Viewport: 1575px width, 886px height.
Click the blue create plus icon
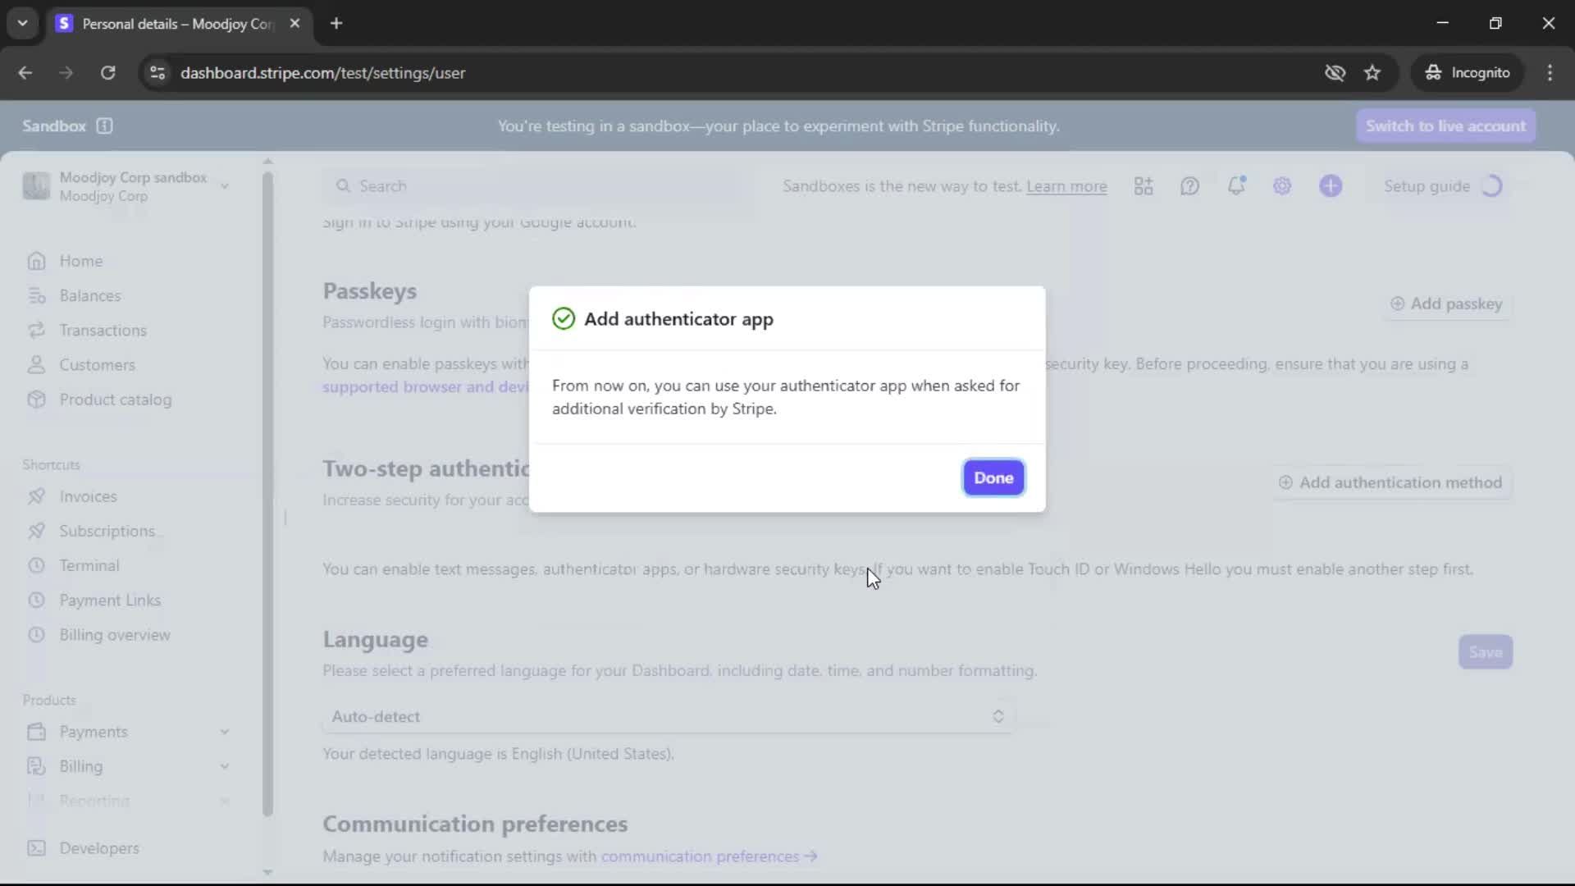1330,186
